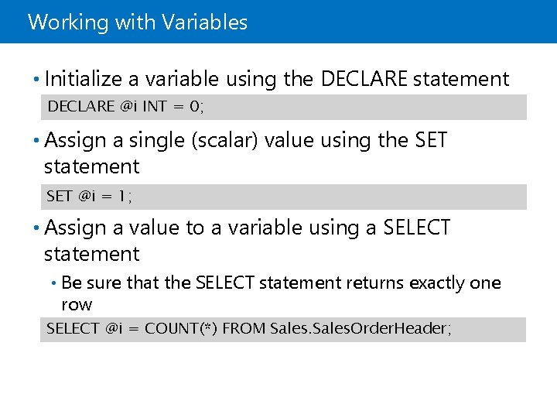Click the word "Working" in the header
Screen dimensions: 557x418
coord(68,22)
